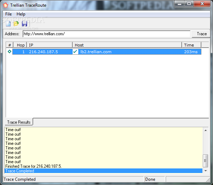Screen dimensions: 213x185
Task: Click the last Time out! log line
Action: (x=13, y=162)
